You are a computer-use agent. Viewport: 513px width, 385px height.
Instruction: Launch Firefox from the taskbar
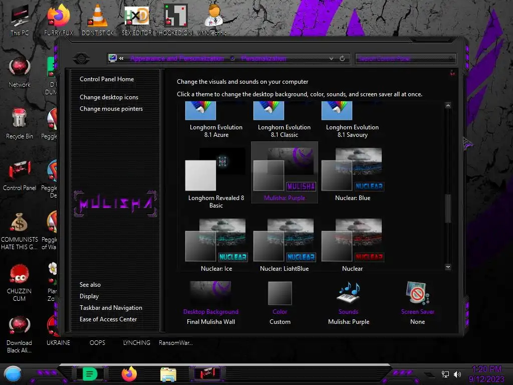coord(129,374)
